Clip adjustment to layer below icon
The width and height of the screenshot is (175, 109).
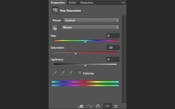[x=80, y=106]
